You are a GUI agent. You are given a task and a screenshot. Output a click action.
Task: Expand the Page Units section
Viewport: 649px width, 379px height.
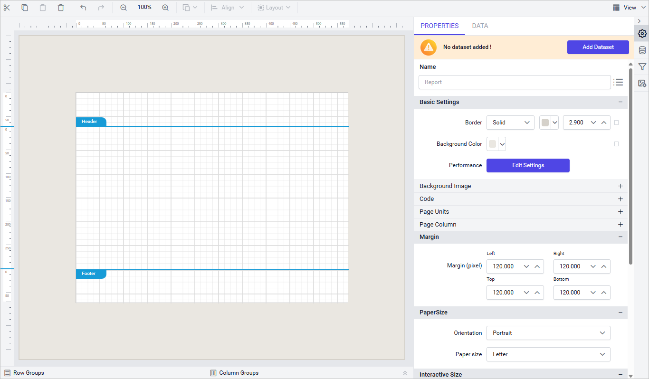[620, 212]
